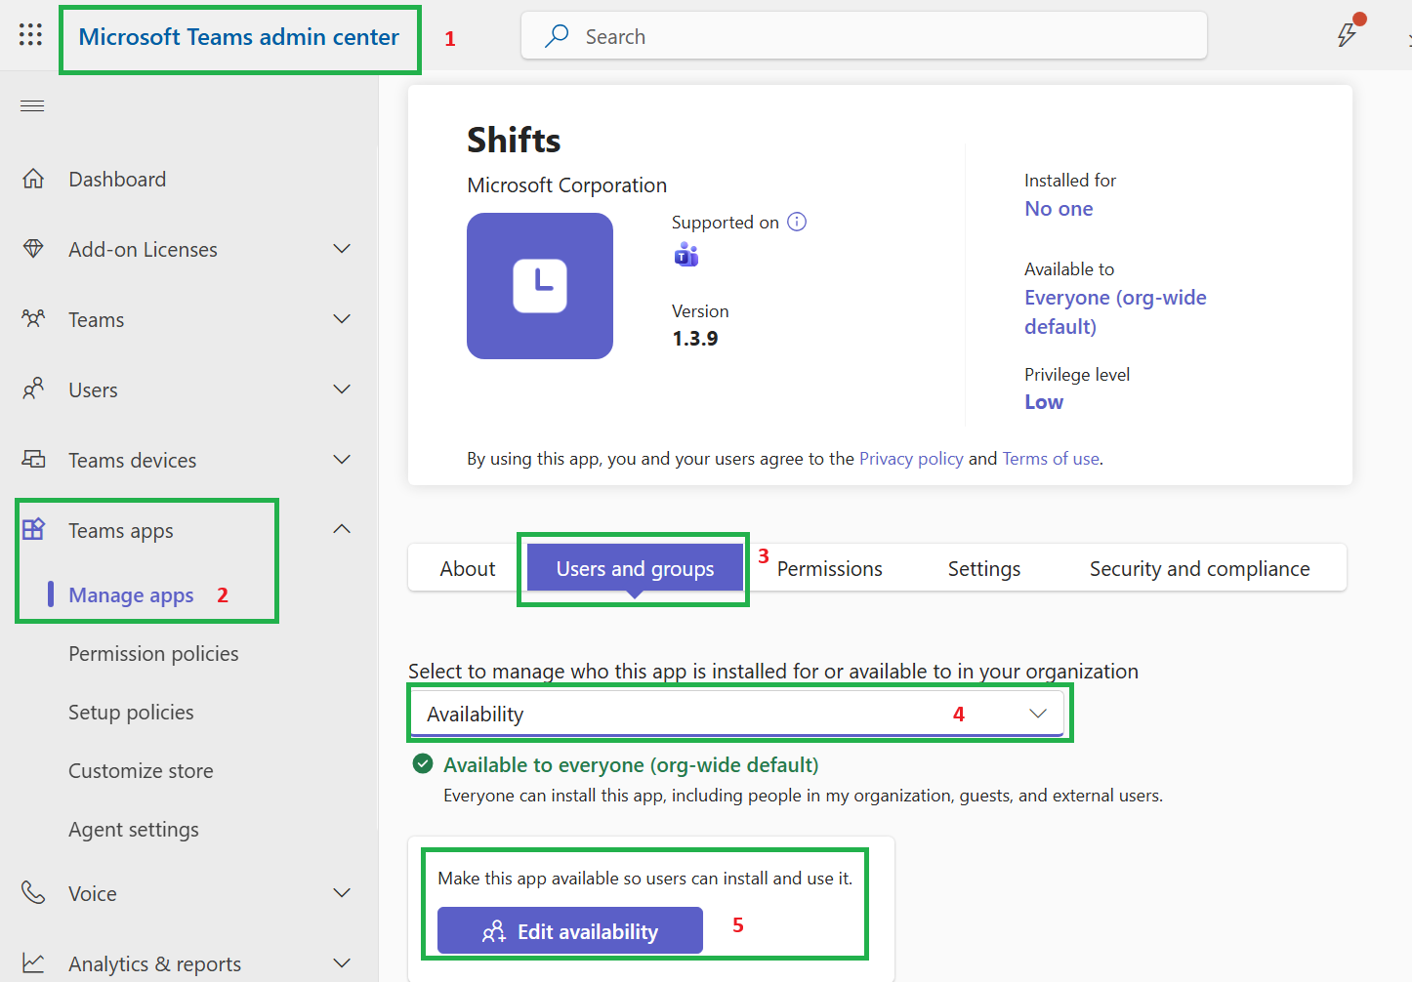Viewport: 1412px width, 982px height.
Task: Click the Low privilege level link
Action: click(1044, 401)
